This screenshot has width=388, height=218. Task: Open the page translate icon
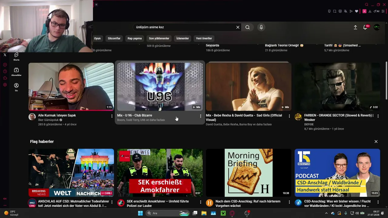(x=346, y=11)
